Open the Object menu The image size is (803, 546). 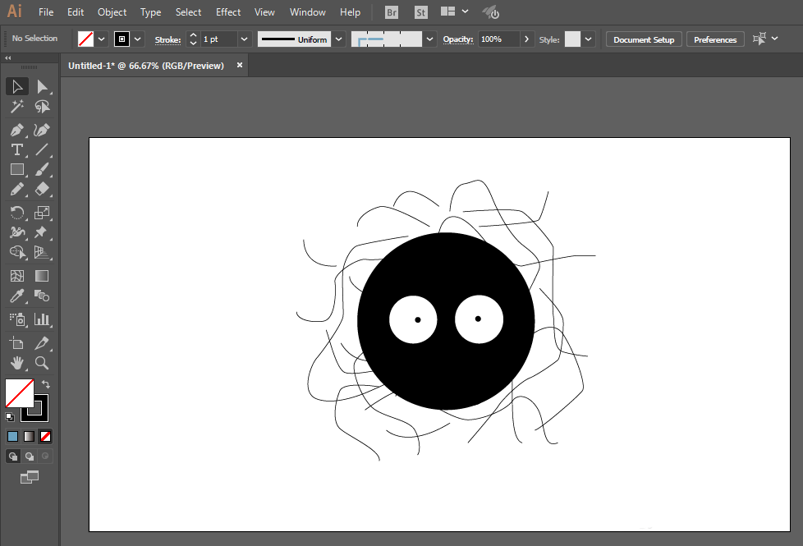(x=112, y=12)
